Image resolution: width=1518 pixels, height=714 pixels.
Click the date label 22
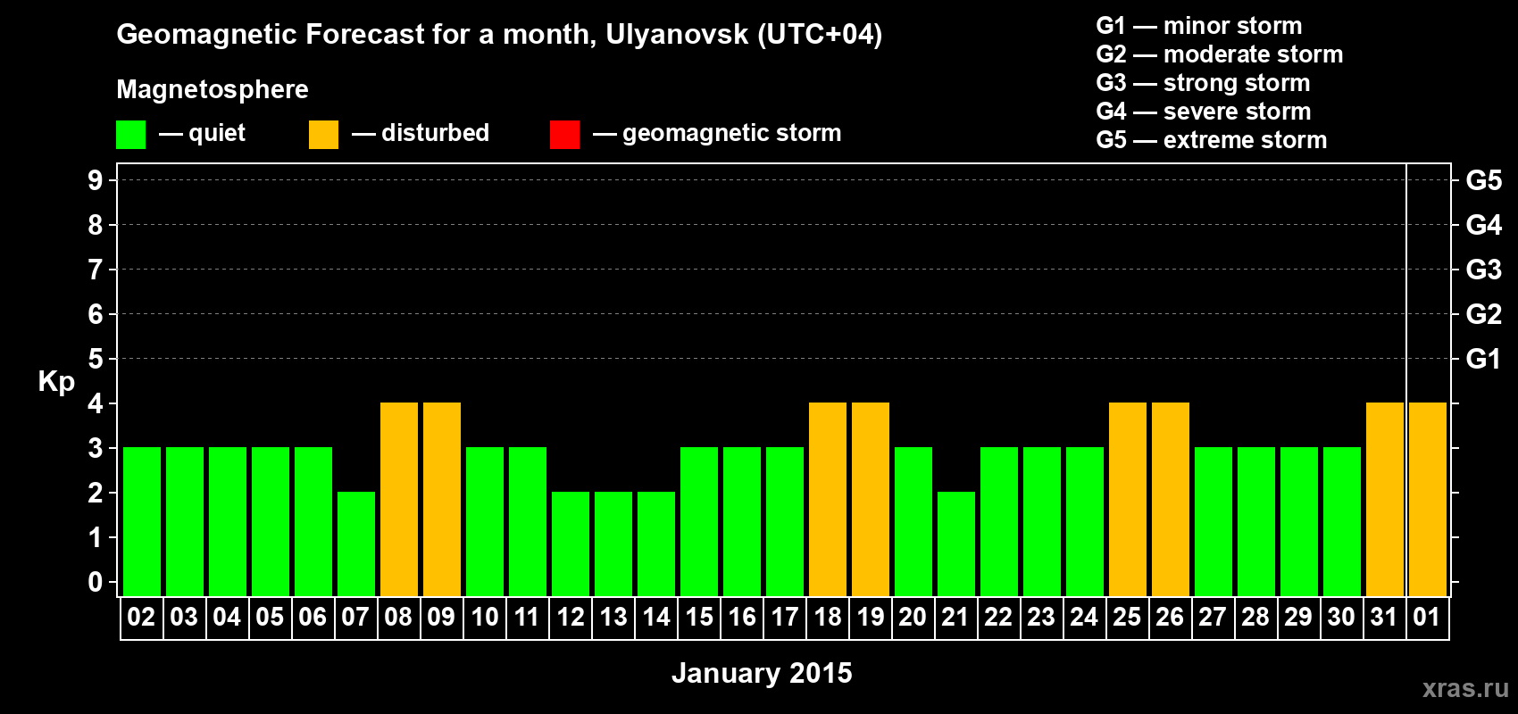[998, 617]
